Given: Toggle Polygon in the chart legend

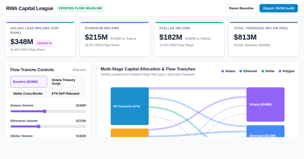Looking at the screenshot, I should point(287,71).
